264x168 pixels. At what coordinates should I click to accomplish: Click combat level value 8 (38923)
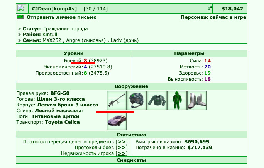95,61
